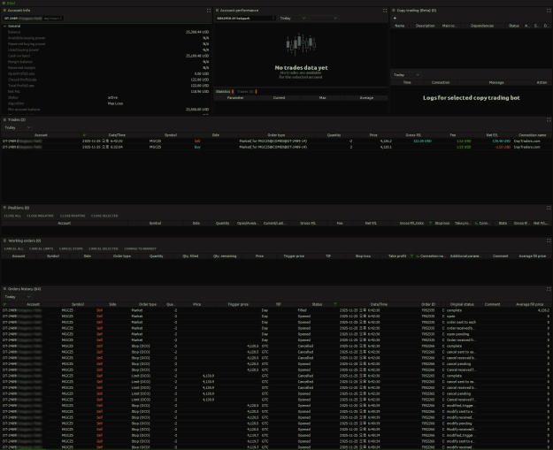Click the Close All positions button
The width and height of the screenshot is (553, 450).
pos(12,216)
